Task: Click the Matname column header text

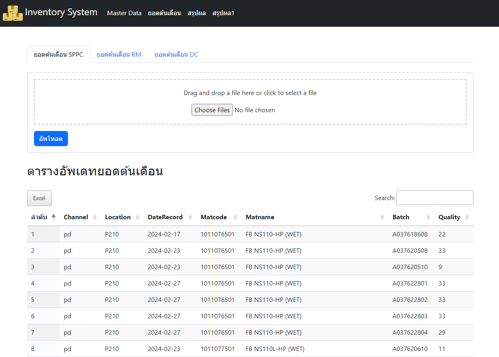Action: pyautogui.click(x=260, y=217)
